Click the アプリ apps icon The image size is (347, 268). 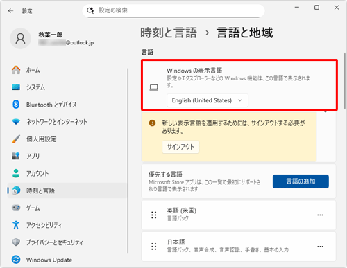(x=16, y=156)
